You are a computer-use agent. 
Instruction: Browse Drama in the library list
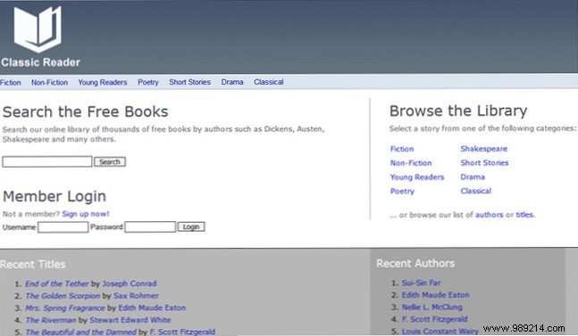click(x=473, y=176)
